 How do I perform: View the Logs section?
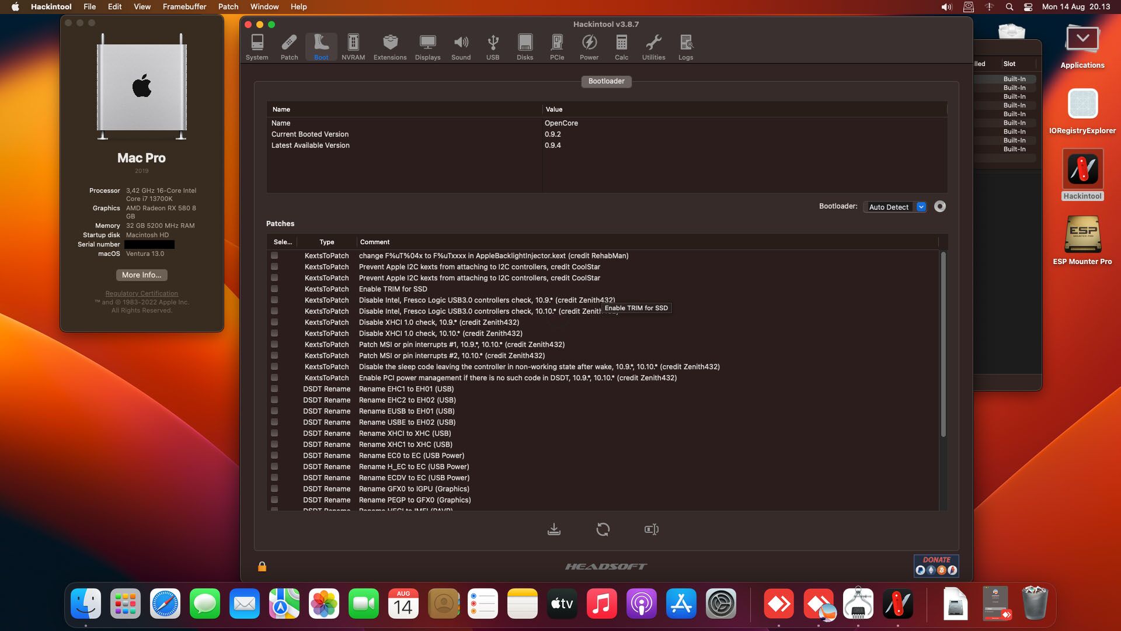pyautogui.click(x=685, y=46)
